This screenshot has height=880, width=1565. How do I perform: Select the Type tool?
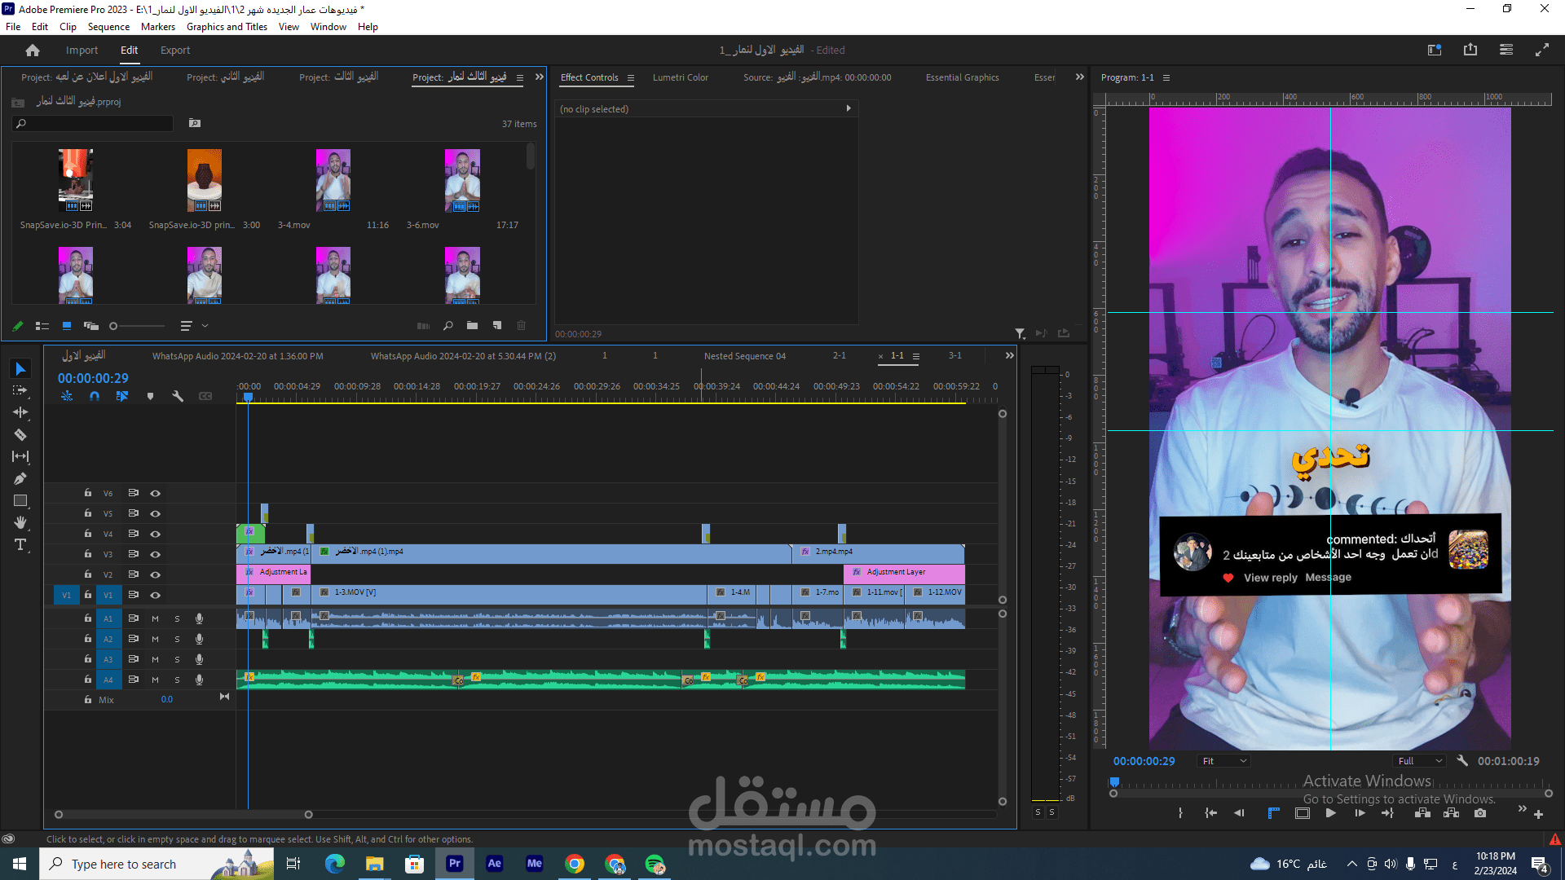(20, 544)
